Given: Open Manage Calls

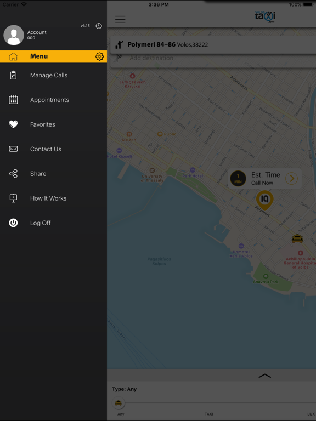Looking at the screenshot, I should (x=53, y=75).
